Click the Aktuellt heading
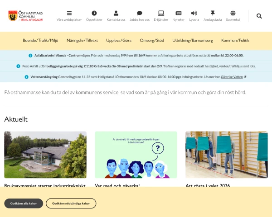Viewport: 272px width, 217px height. pos(16,119)
